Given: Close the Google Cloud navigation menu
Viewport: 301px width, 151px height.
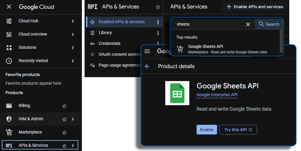Looking at the screenshot, I should pos(9,7).
